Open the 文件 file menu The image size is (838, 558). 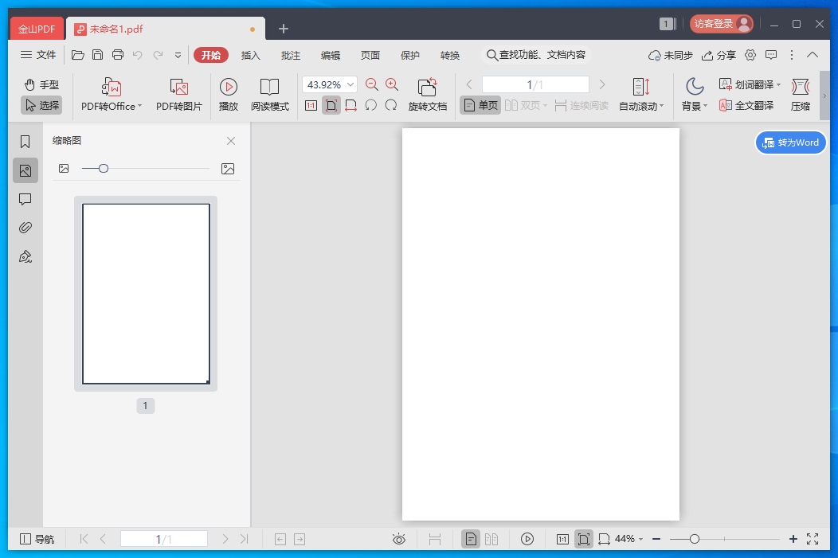coord(38,55)
